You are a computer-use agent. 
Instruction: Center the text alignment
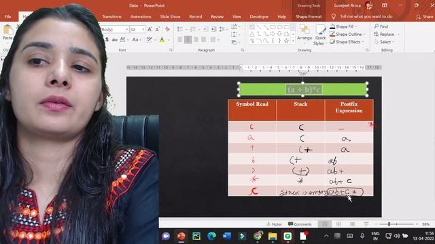pos(188,40)
